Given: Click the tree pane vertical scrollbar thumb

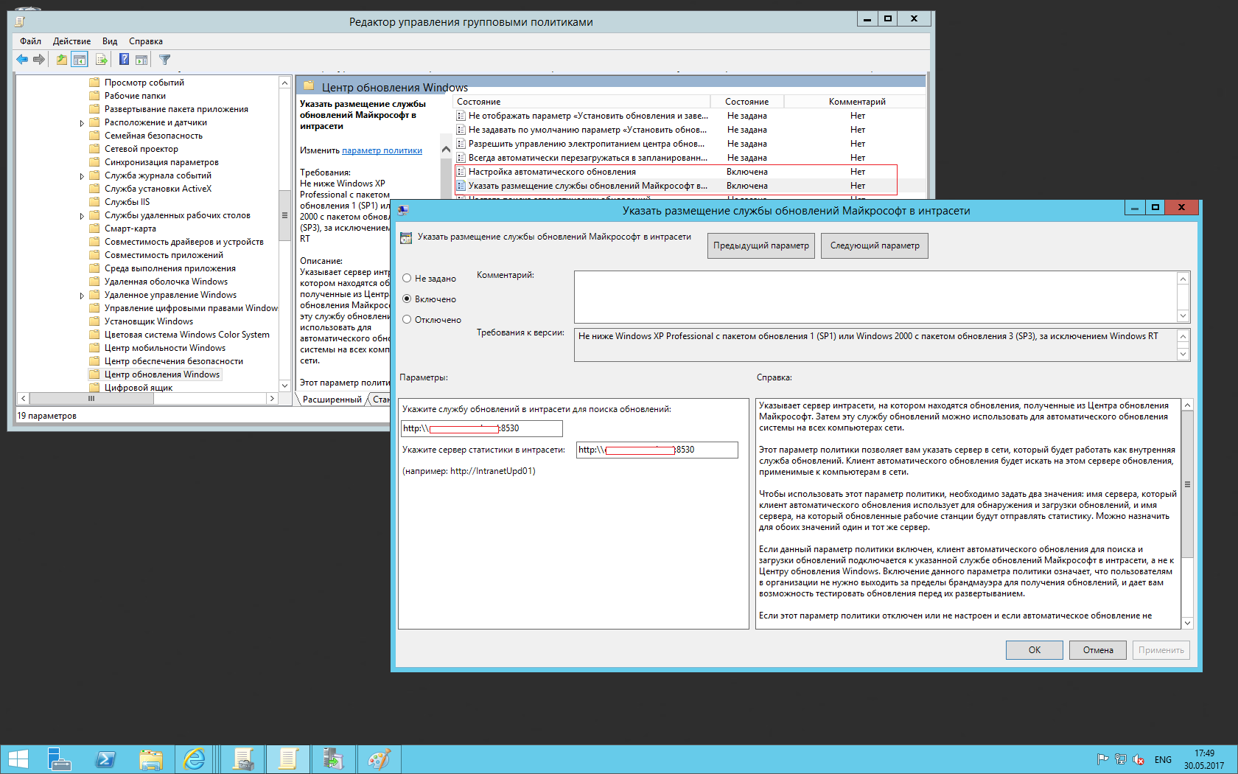Looking at the screenshot, I should [x=284, y=215].
